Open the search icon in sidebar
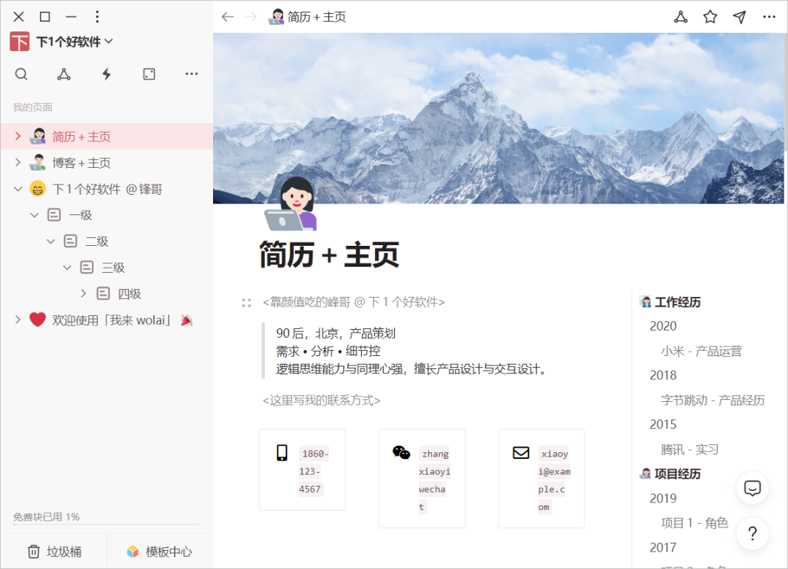Viewport: 788px width, 569px height. tap(21, 74)
